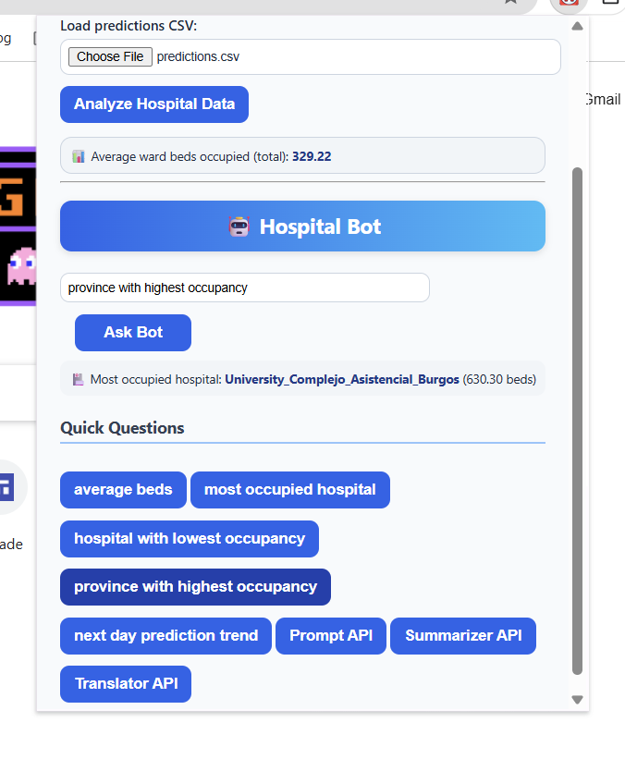
Task: Click the bookmark star icon in the address bar
Action: (510, 5)
